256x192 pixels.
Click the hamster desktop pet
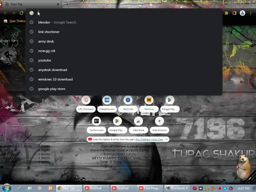tap(243, 166)
